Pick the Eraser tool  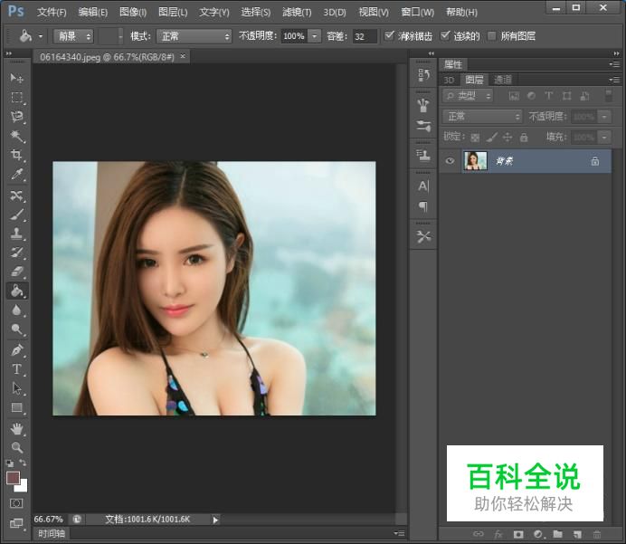coord(16,272)
